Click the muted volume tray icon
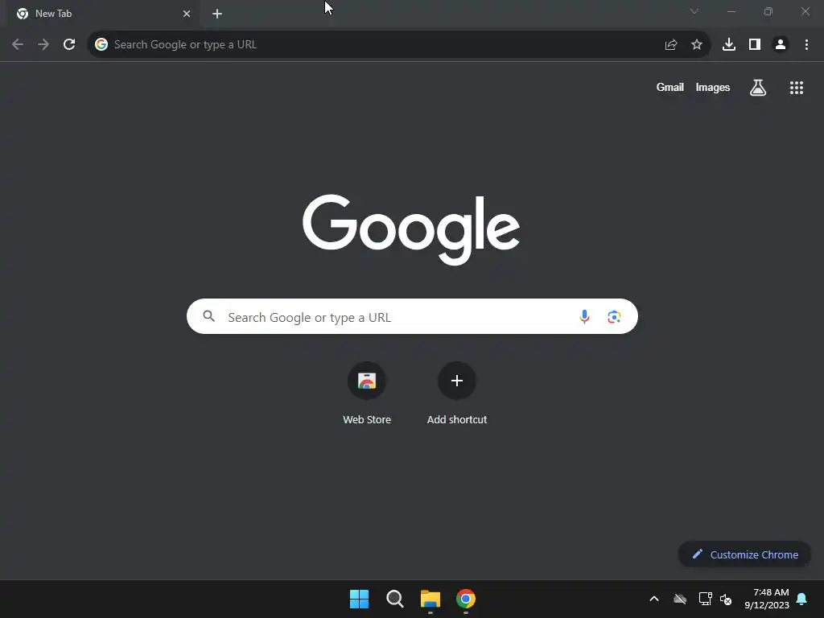The image size is (824, 618). tap(726, 599)
